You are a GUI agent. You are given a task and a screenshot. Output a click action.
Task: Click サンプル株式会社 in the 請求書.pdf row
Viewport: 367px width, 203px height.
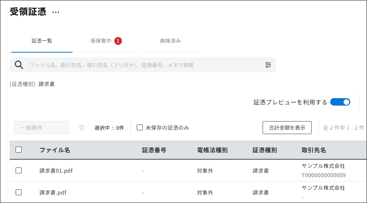click(x=323, y=187)
